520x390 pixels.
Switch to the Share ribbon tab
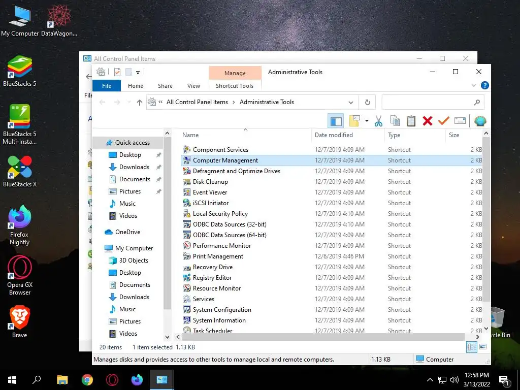165,86
